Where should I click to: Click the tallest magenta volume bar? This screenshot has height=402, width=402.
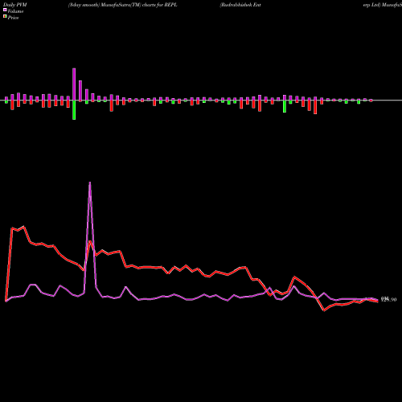coord(74,84)
